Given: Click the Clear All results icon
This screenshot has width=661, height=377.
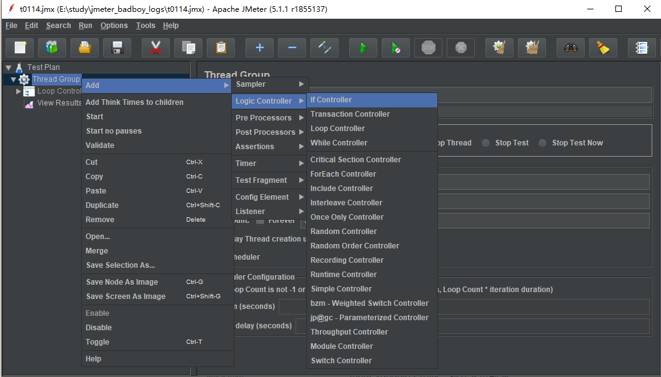Looking at the screenshot, I should pos(532,47).
